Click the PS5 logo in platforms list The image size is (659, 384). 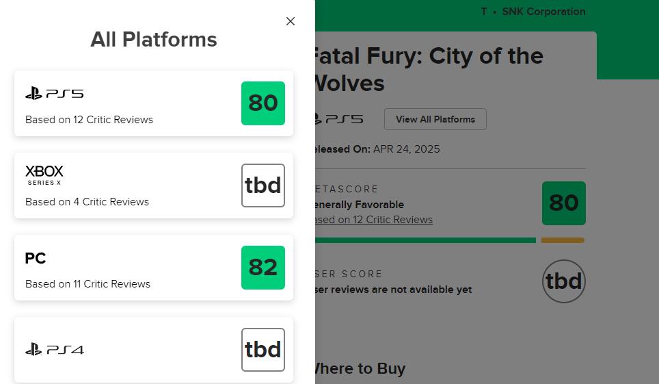point(54,94)
